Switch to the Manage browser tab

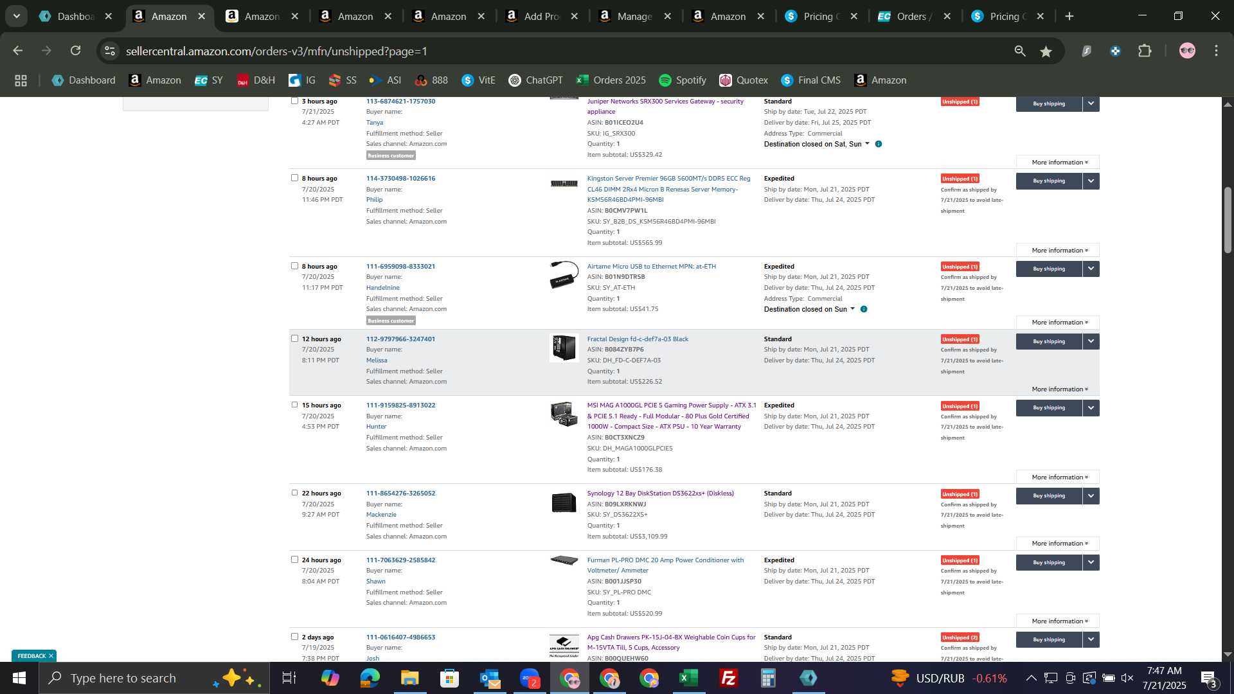636,16
